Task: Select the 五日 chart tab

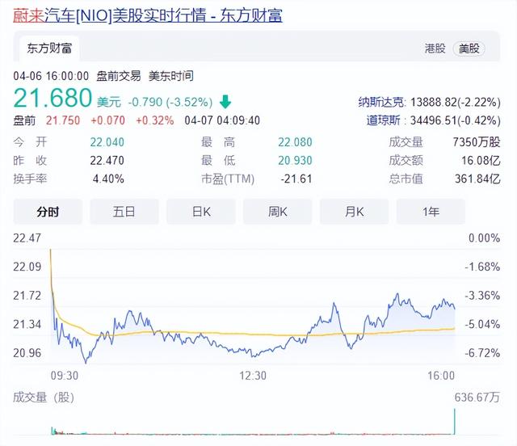Action: (x=124, y=212)
